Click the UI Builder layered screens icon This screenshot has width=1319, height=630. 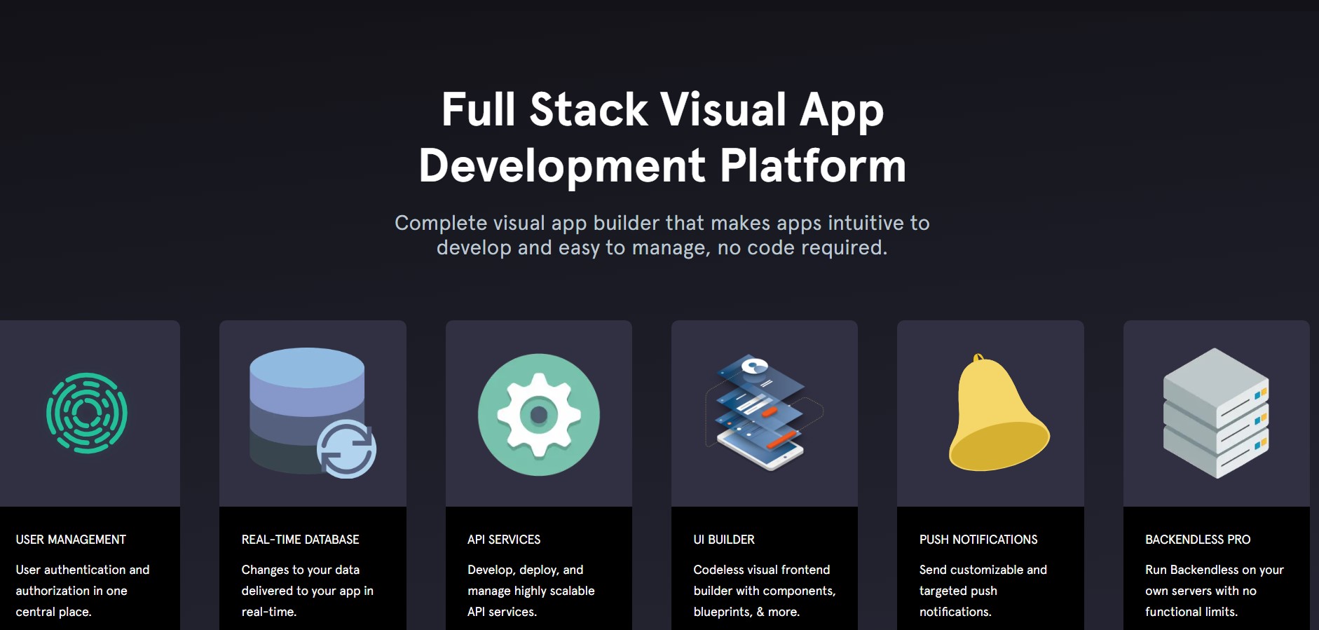click(x=764, y=412)
